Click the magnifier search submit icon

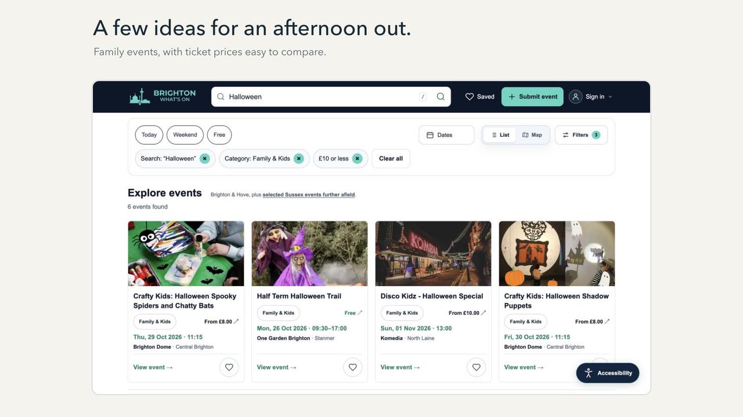click(x=441, y=97)
